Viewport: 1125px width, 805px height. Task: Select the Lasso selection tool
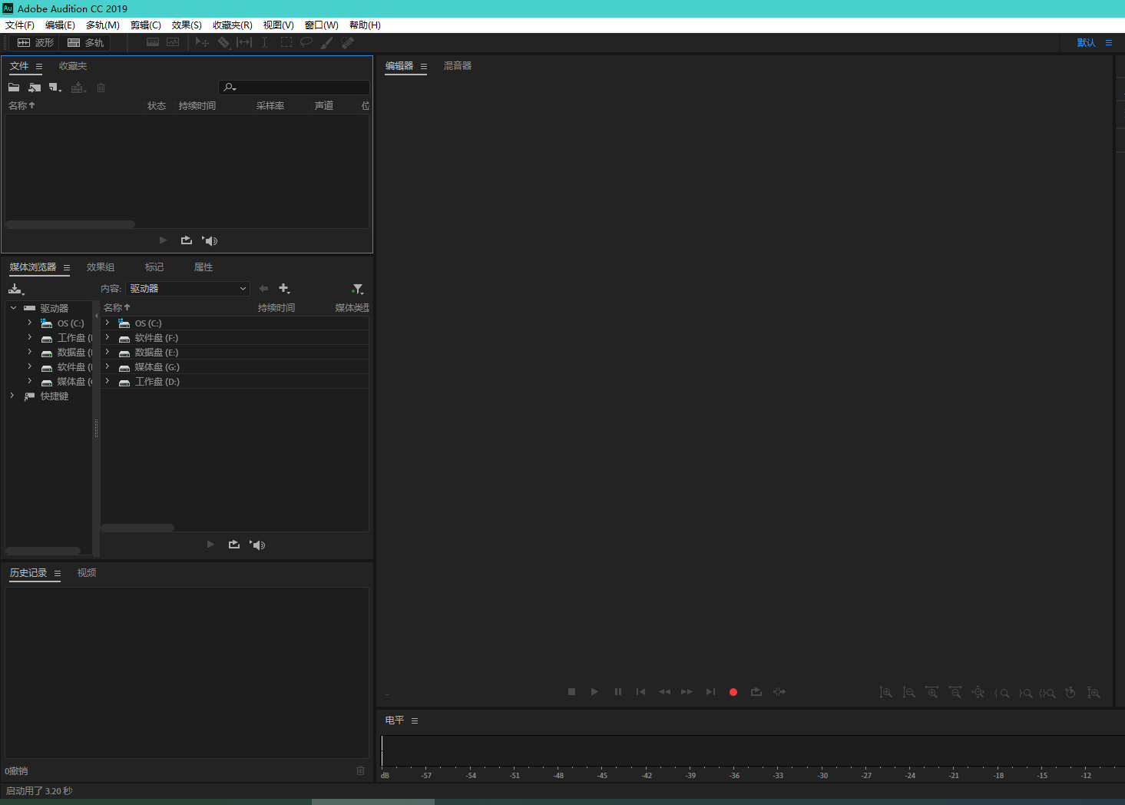click(306, 43)
